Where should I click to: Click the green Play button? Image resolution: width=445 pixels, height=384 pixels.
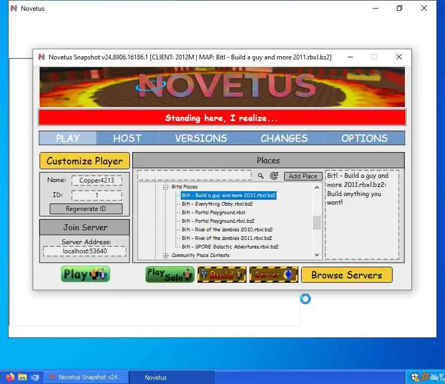(86, 274)
